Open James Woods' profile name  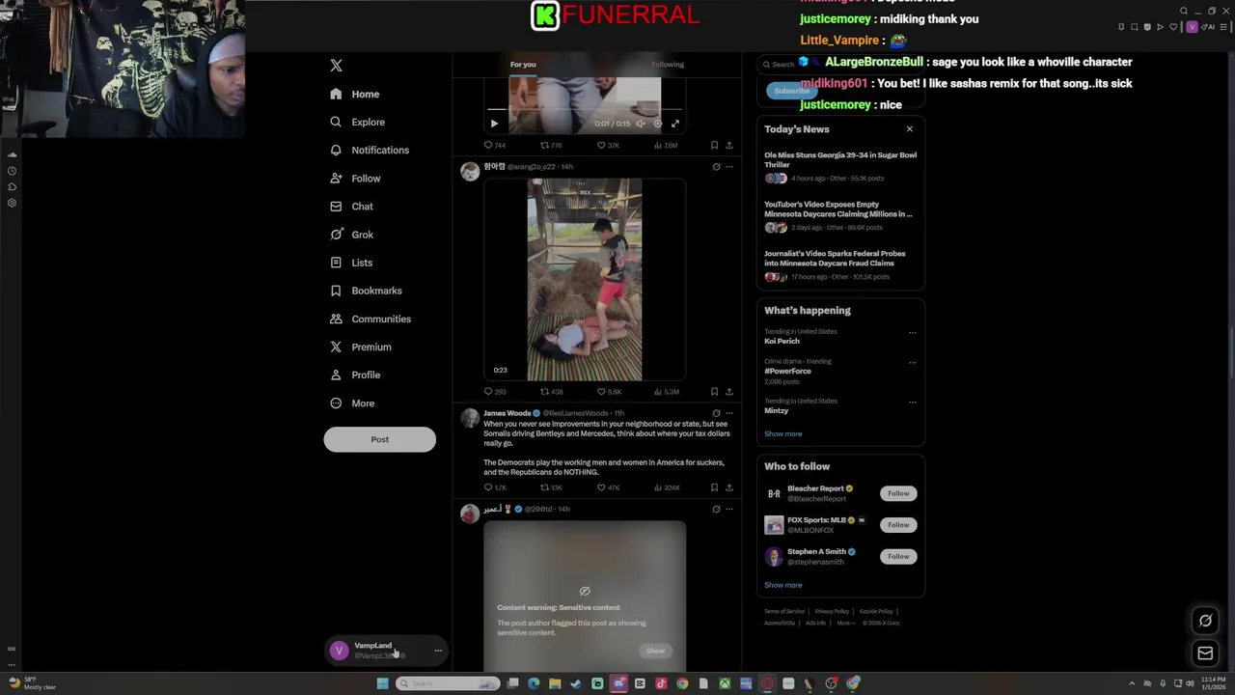[x=507, y=413]
